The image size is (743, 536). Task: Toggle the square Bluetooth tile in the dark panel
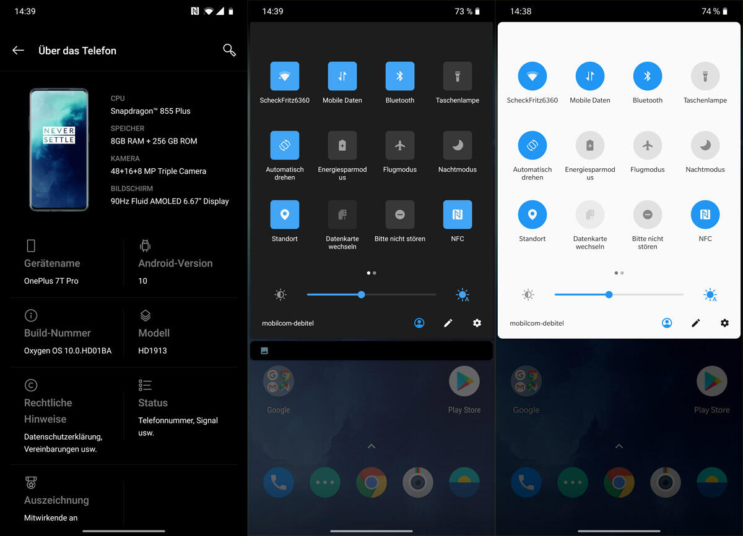coord(400,76)
